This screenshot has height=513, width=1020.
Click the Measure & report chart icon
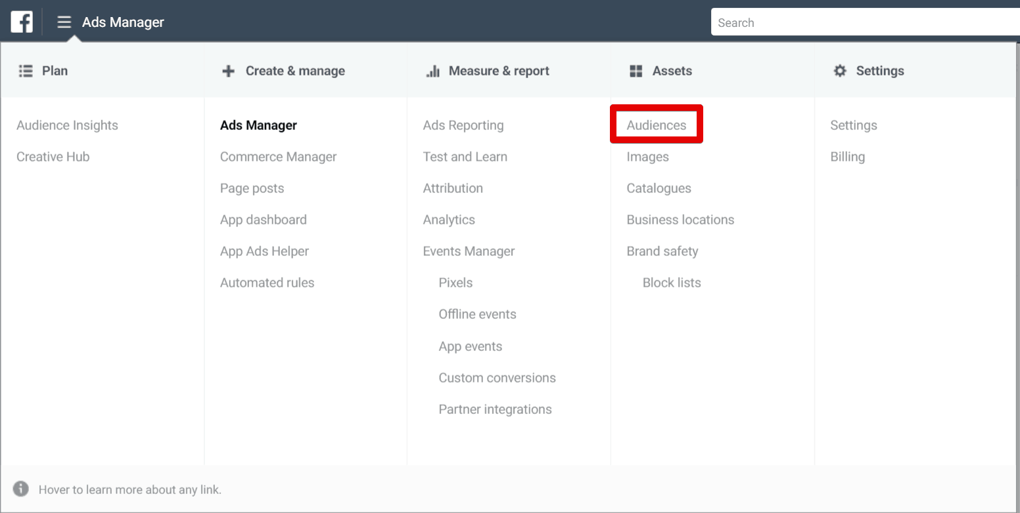[432, 71]
